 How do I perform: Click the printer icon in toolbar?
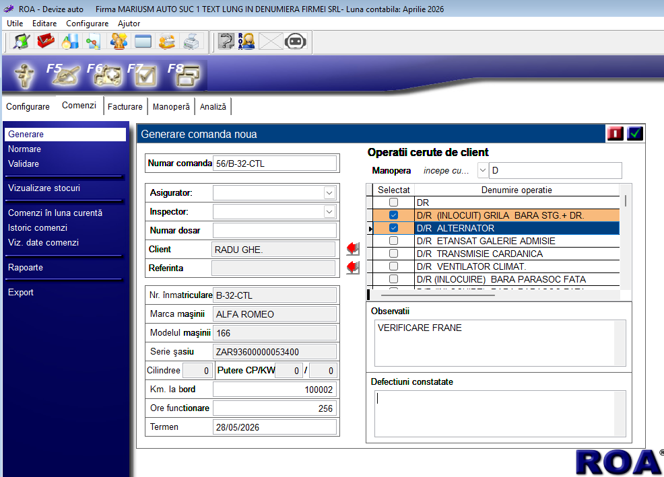tap(191, 42)
